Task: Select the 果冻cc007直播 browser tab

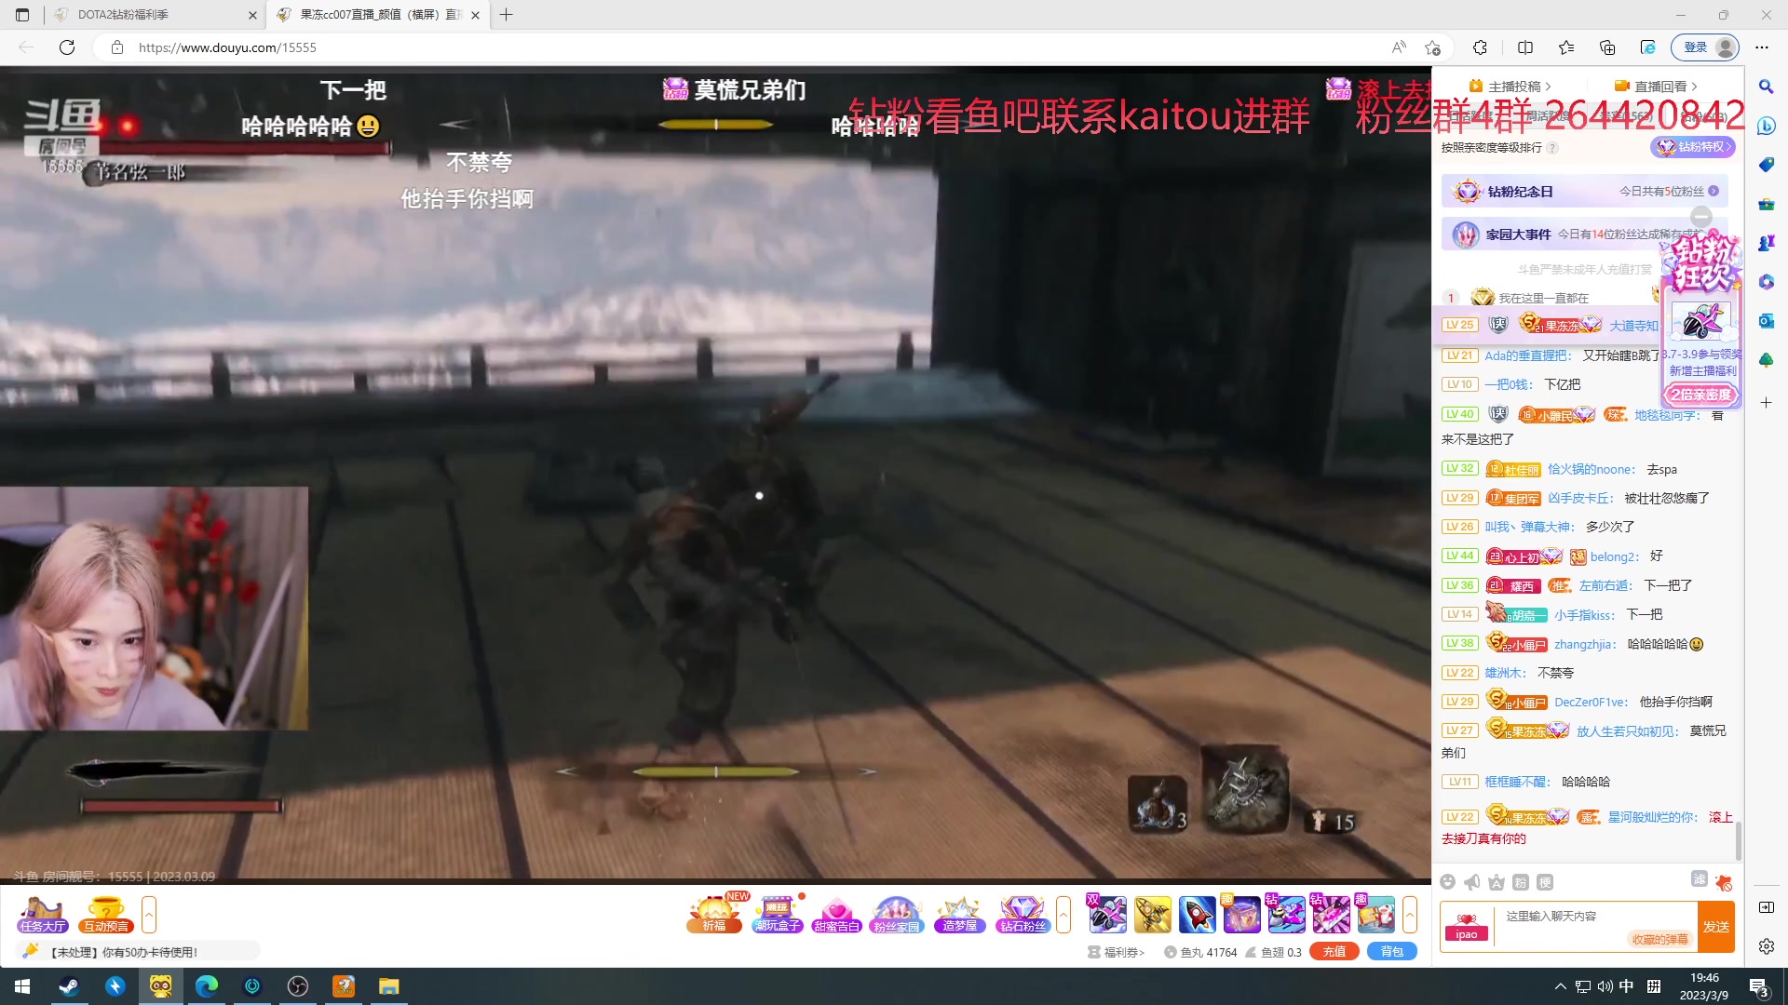Action: coord(378,15)
